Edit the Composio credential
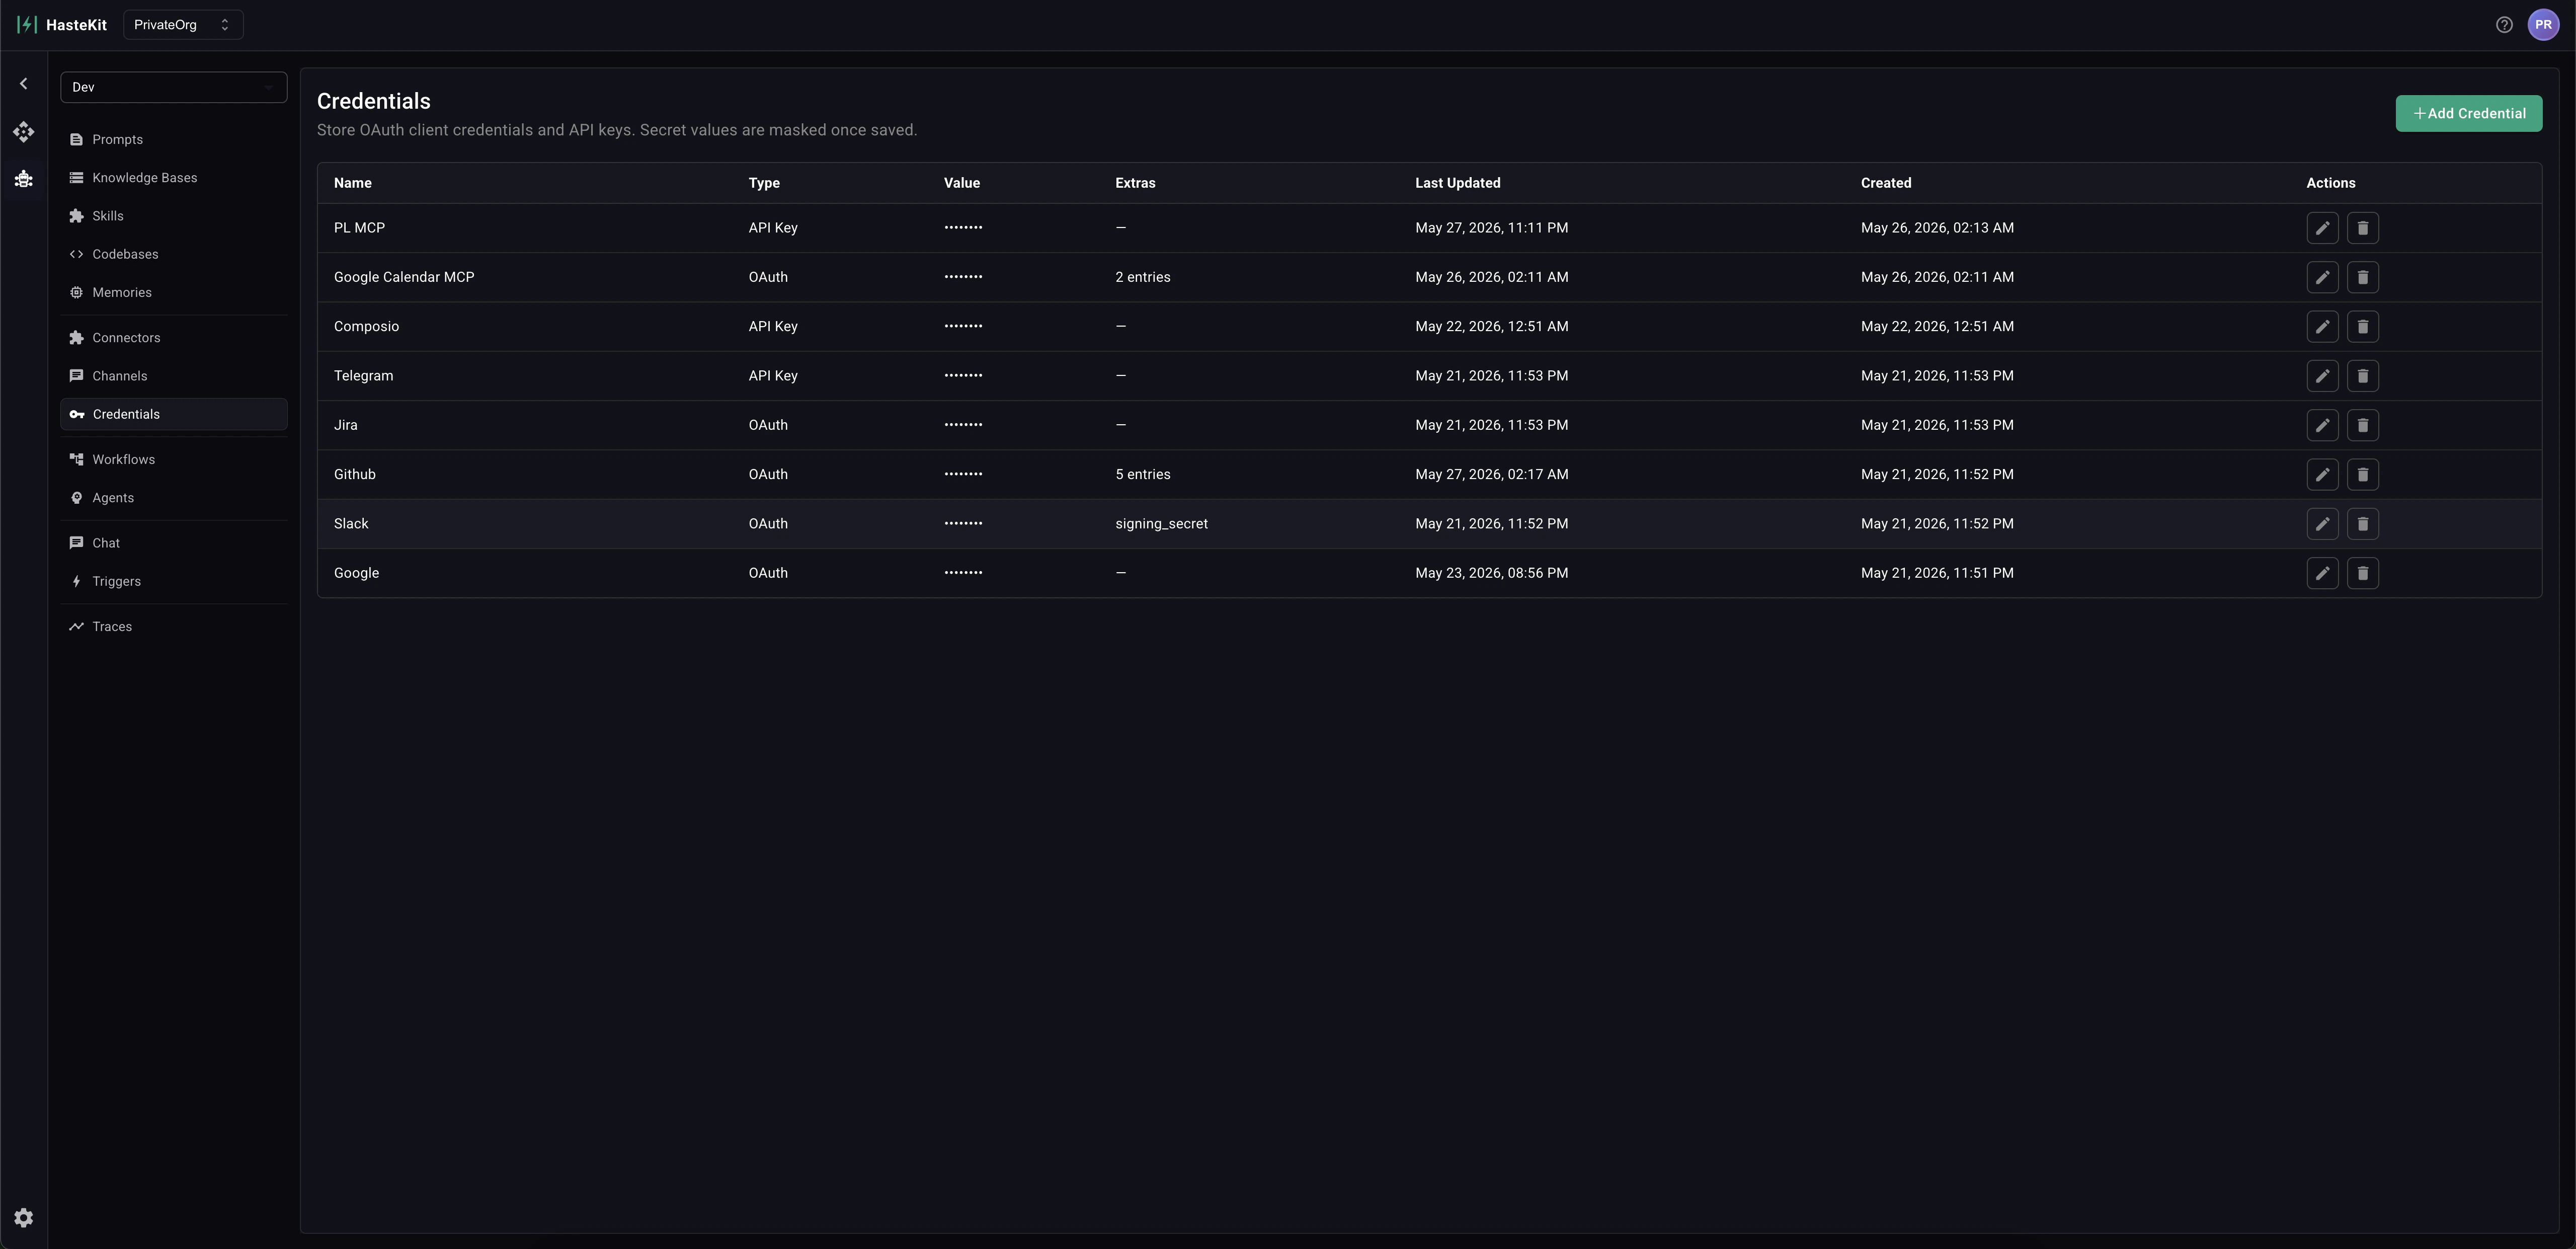 point(2322,326)
